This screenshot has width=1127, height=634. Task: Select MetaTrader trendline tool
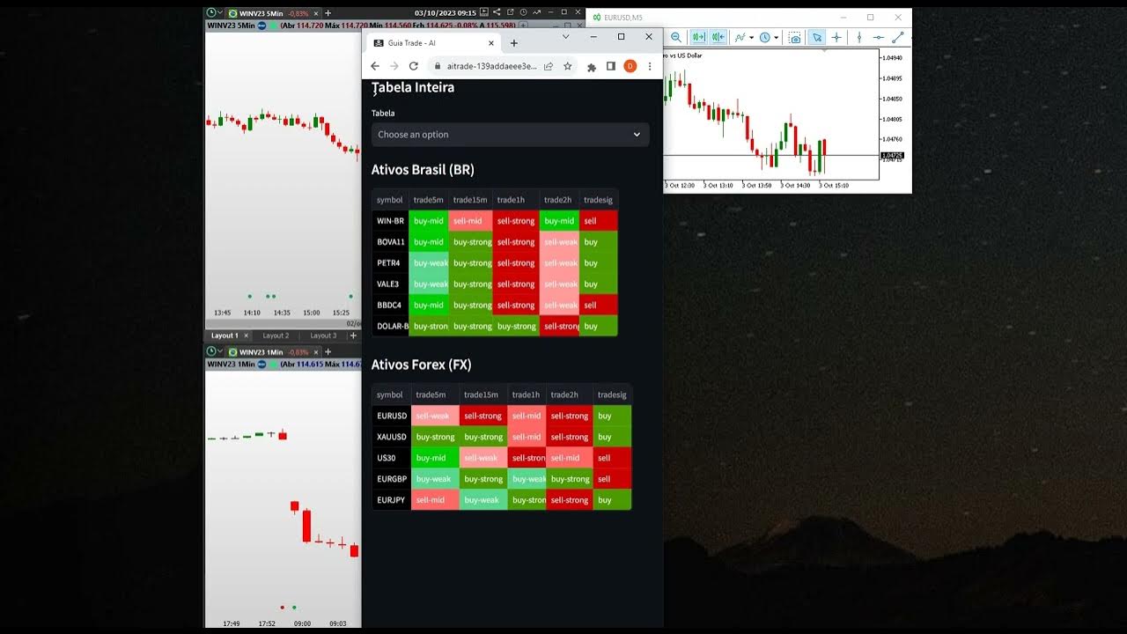click(898, 37)
